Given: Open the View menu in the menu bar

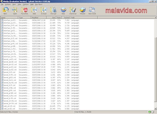Looking at the screenshot, I should [14, 4].
